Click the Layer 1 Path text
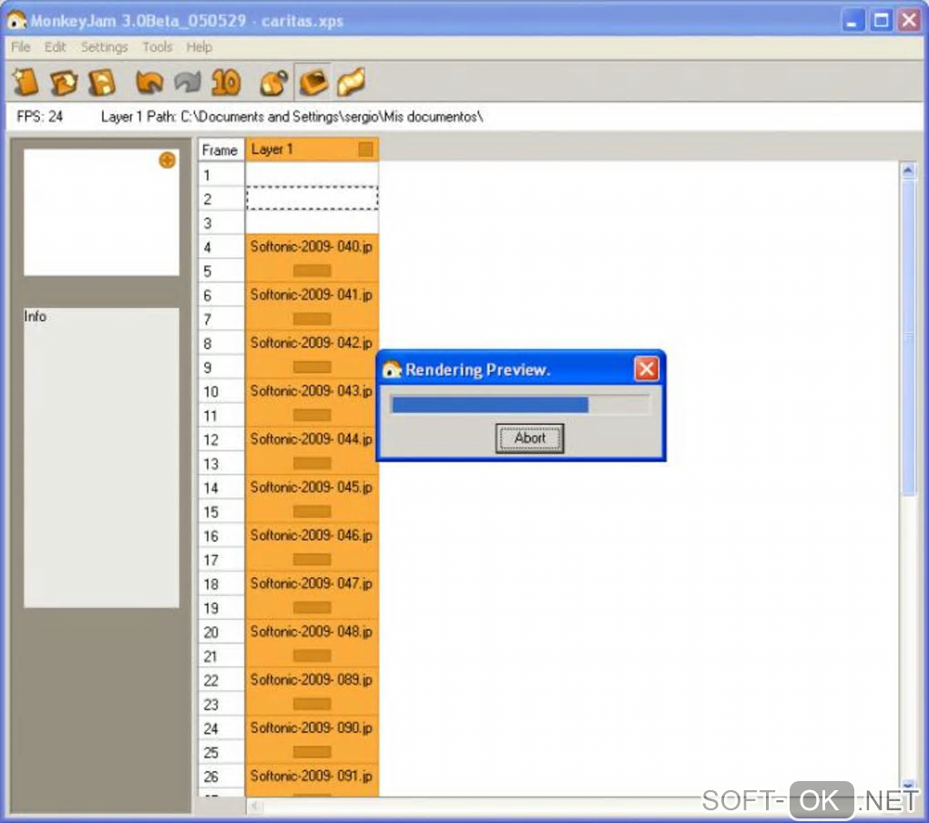The width and height of the screenshot is (929, 823). pos(291,117)
